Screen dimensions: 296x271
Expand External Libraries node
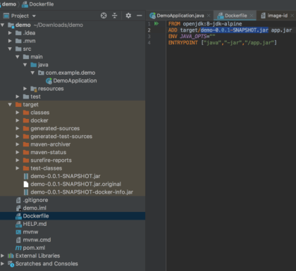(x=3, y=256)
